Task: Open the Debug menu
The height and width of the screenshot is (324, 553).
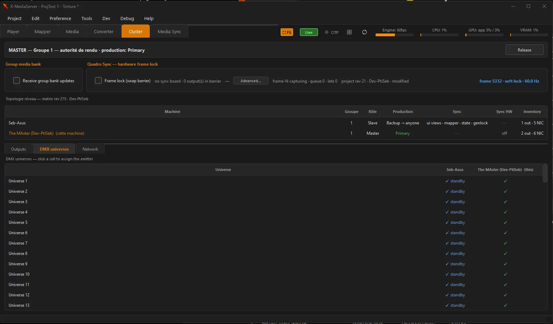Action: click(x=127, y=18)
